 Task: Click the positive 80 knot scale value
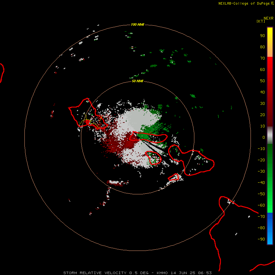tap(262, 47)
